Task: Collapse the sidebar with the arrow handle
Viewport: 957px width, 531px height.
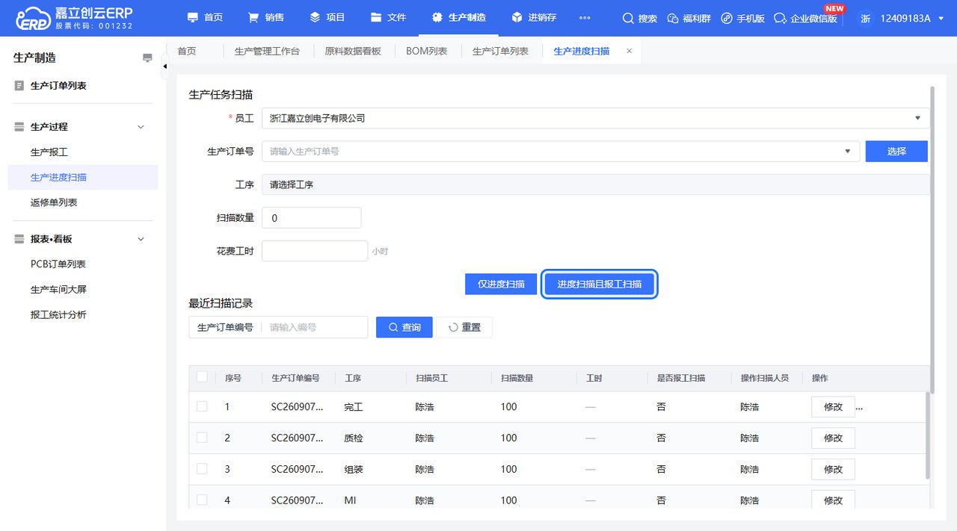Action: [x=164, y=66]
